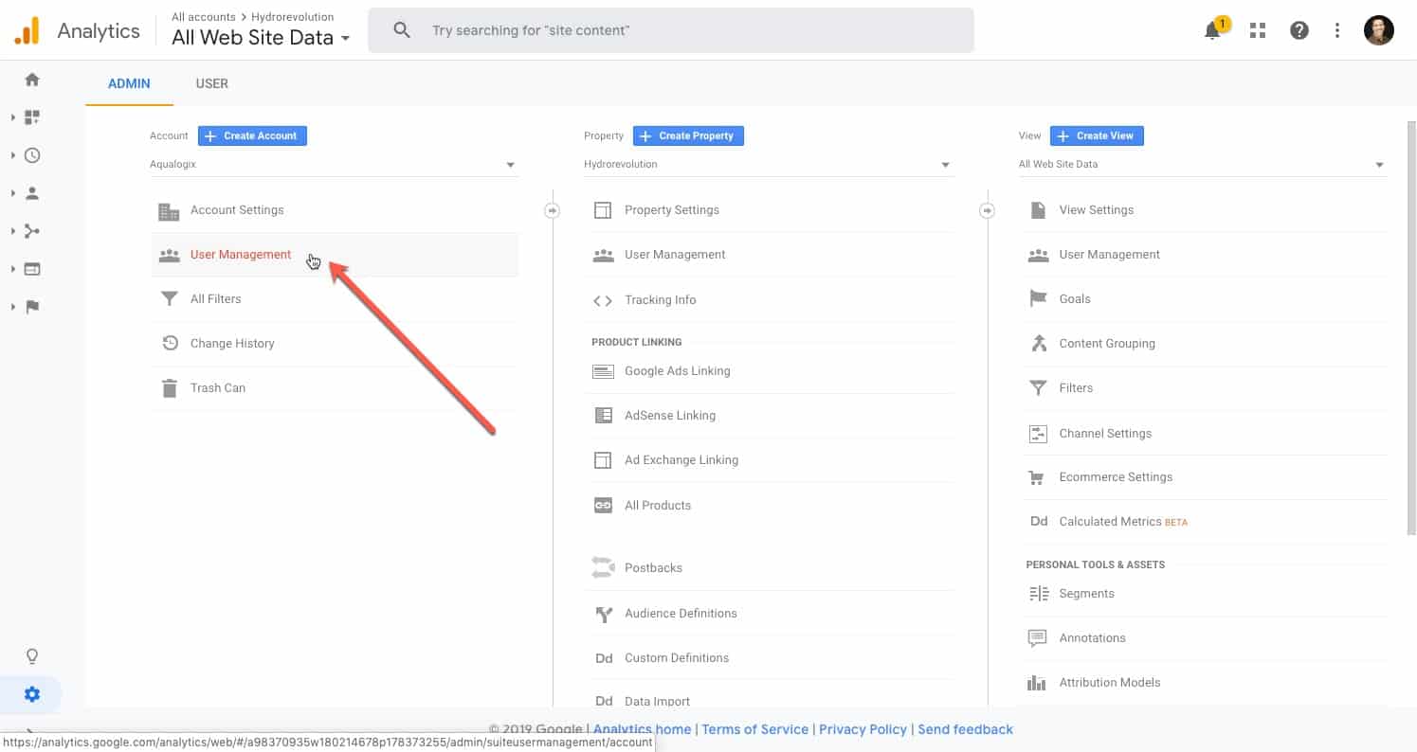
Task: Click the Content Grouping figure icon
Action: (x=1038, y=344)
